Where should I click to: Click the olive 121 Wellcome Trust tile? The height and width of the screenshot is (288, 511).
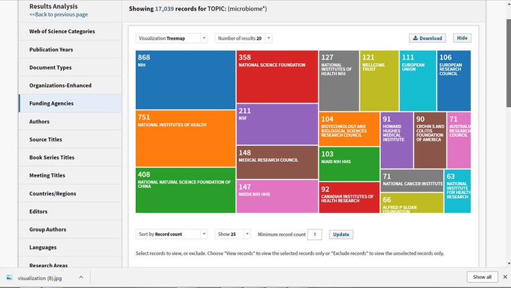point(379,80)
